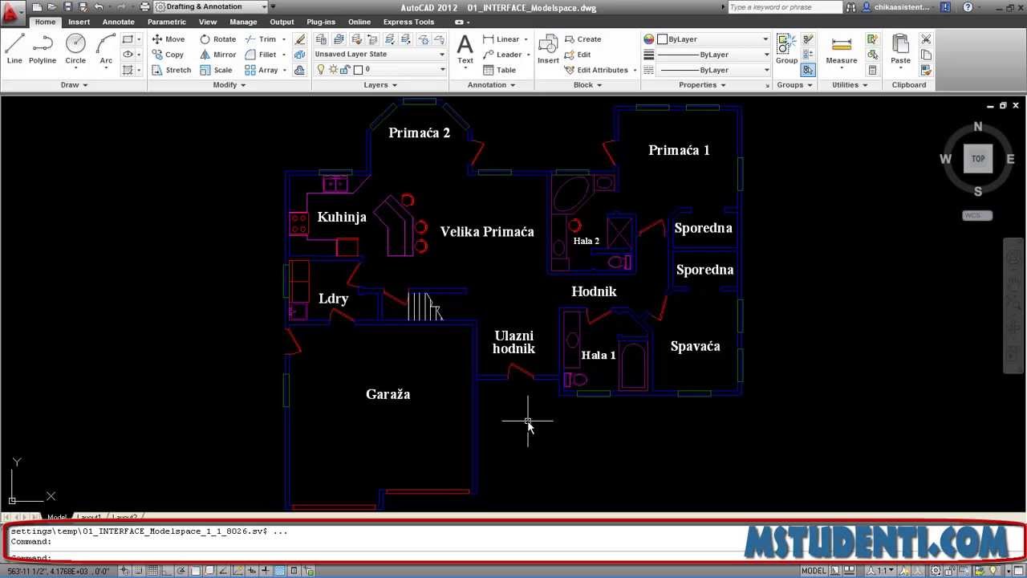
Task: Choose the Copy command in Modify
Action: point(168,55)
